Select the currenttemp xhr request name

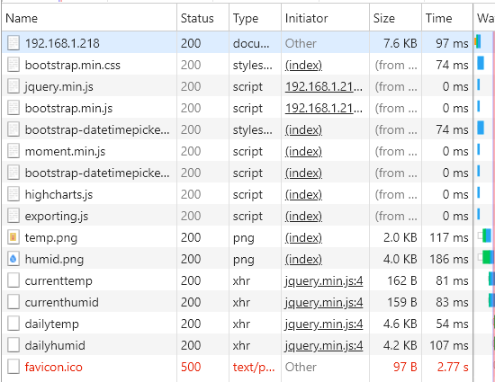pyautogui.click(x=58, y=281)
